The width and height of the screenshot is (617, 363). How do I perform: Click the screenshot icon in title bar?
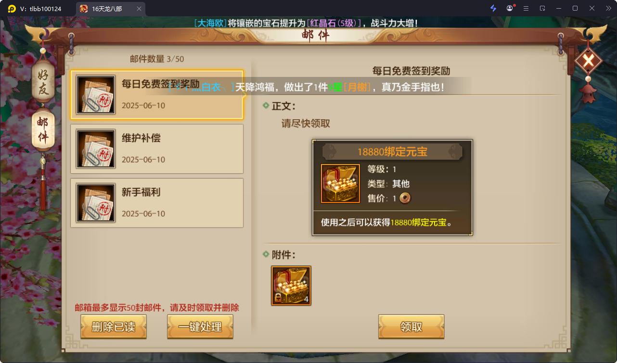542,8
